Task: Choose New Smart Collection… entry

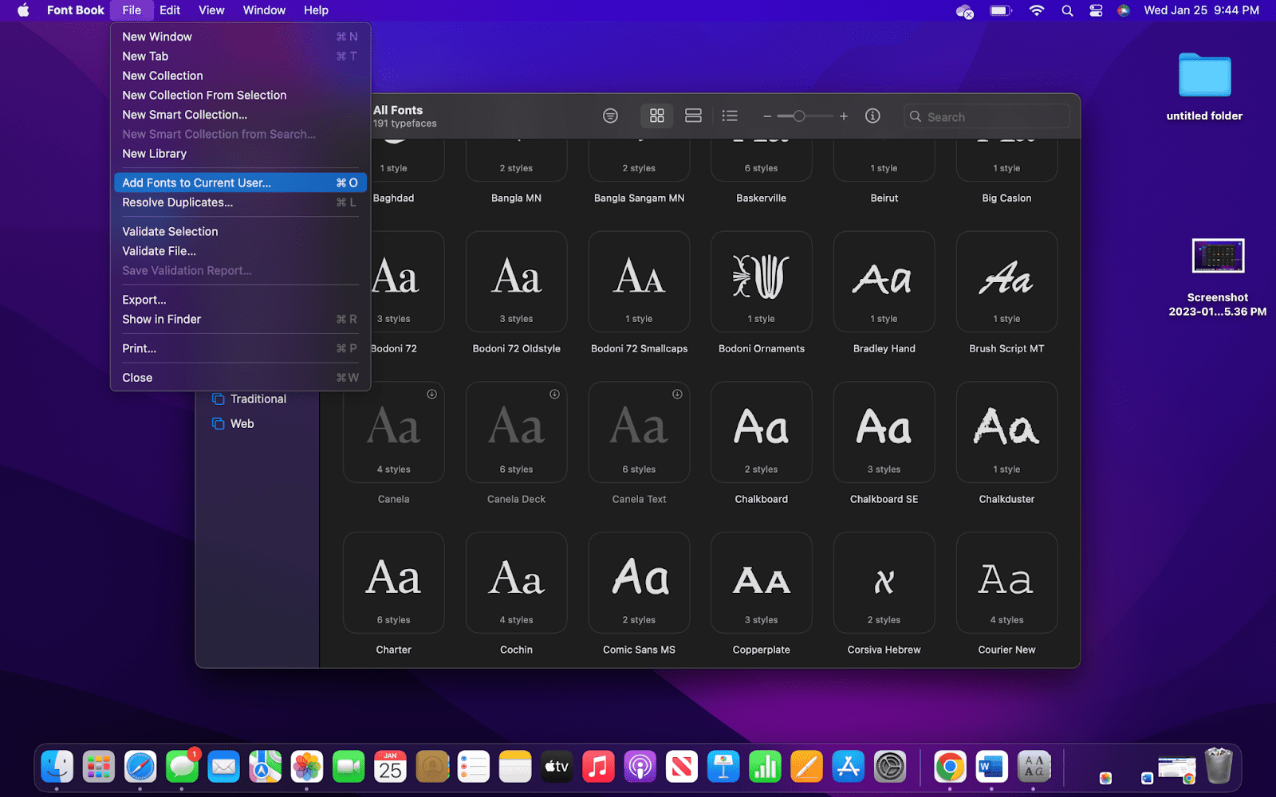Action: (240, 115)
